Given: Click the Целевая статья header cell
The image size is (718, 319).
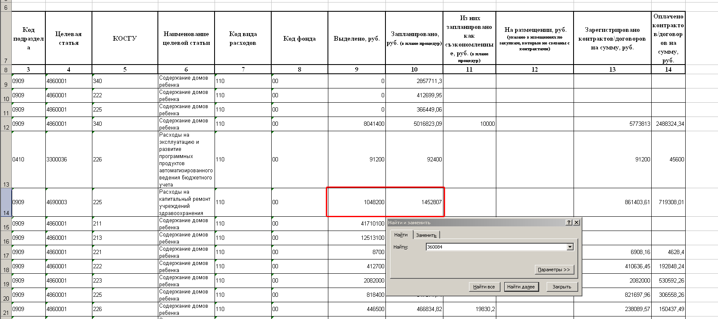Looking at the screenshot, I should (69, 38).
